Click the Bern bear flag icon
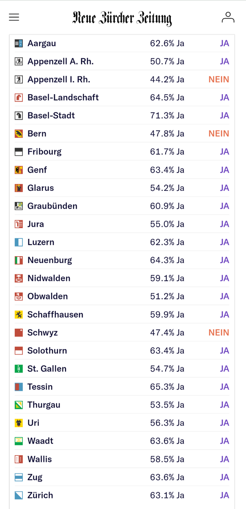 click(19, 134)
